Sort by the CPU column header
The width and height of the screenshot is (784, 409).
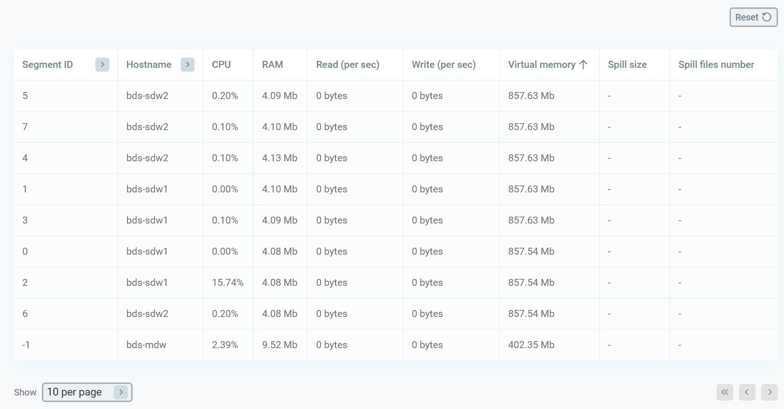(x=221, y=65)
